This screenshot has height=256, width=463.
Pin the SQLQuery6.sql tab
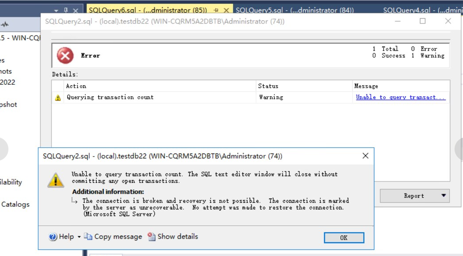[216, 10]
